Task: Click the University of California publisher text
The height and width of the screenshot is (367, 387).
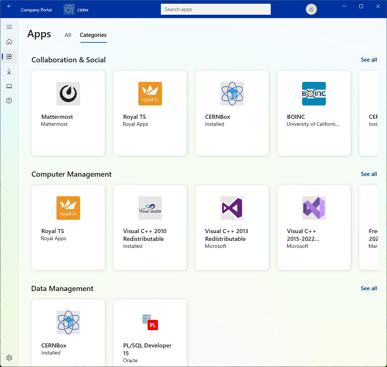Action: click(x=313, y=124)
